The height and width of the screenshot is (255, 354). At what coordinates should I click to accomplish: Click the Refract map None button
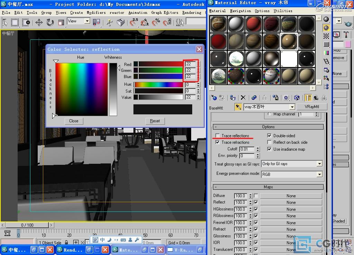(291, 229)
